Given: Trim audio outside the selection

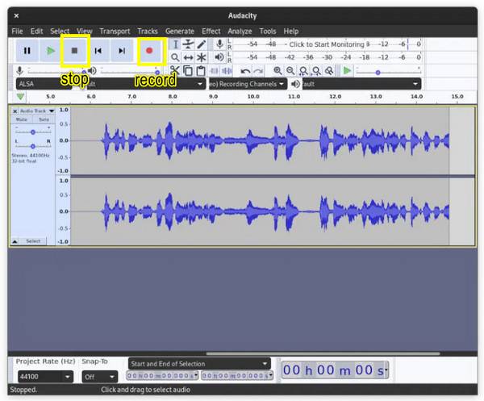Looking at the screenshot, I should 214,71.
